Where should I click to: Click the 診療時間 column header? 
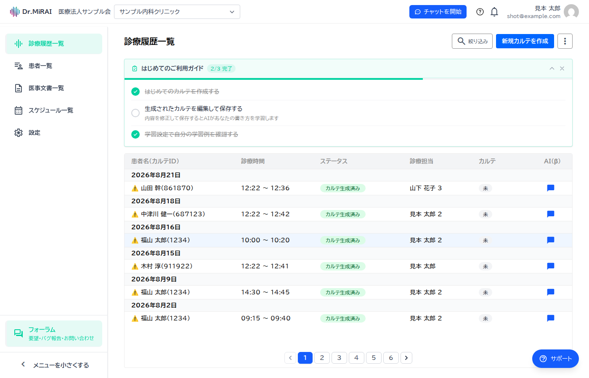point(253,161)
